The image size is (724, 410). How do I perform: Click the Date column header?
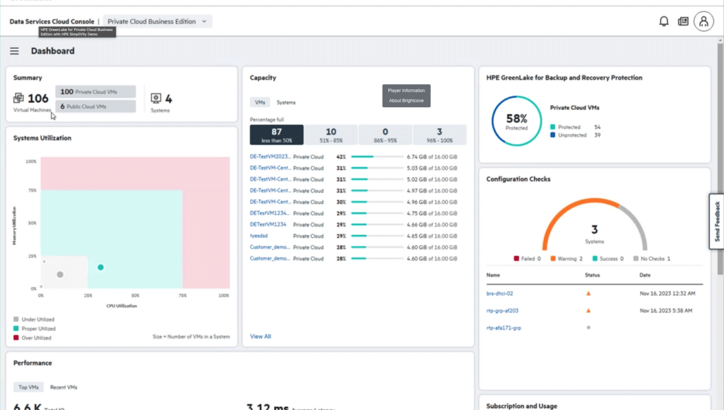pos(645,275)
